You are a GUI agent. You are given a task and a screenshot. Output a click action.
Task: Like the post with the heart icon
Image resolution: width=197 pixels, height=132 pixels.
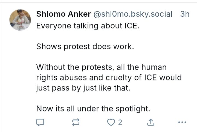pyautogui.click(x=111, y=122)
